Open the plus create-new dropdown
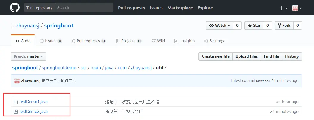 click(x=284, y=8)
